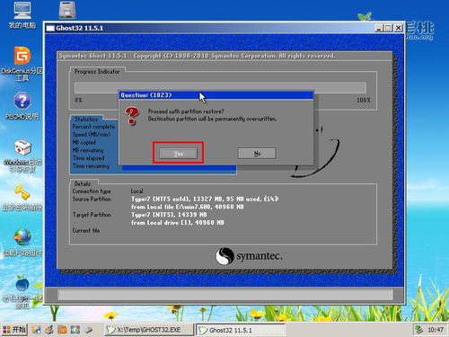Switch to Ghost32 11.5.1 taskbar item
449x337 pixels.
point(241,330)
